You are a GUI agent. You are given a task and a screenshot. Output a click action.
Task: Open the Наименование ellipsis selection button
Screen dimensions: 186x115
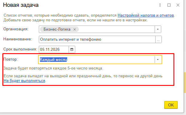[158, 40]
